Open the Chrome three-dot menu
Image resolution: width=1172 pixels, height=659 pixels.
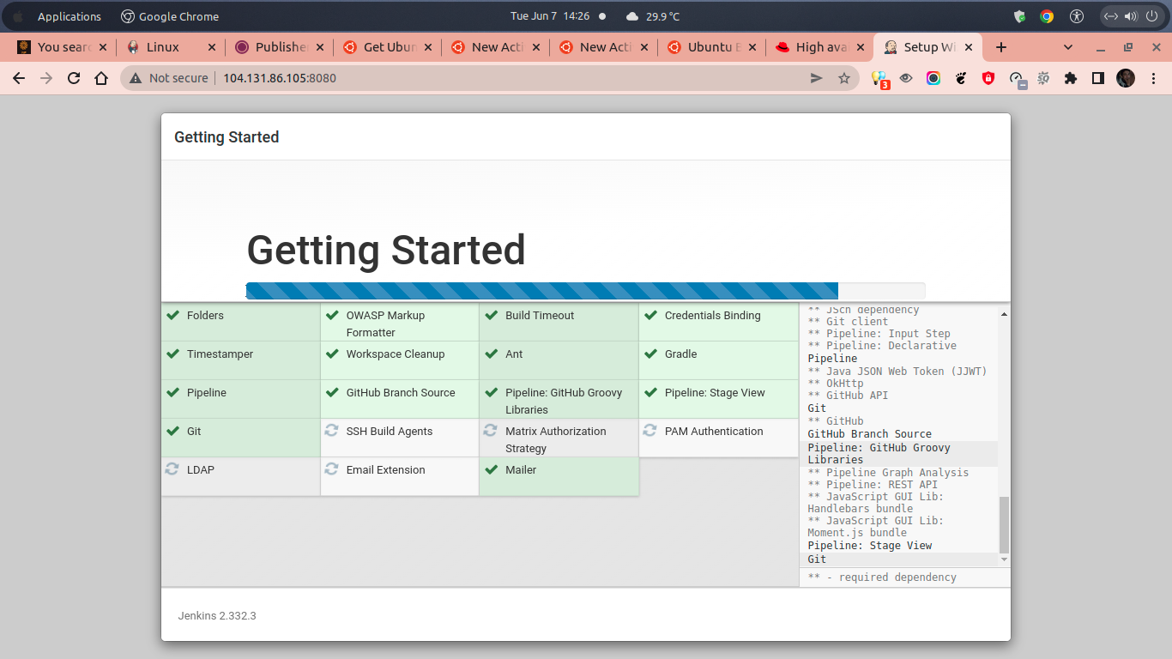1153,78
